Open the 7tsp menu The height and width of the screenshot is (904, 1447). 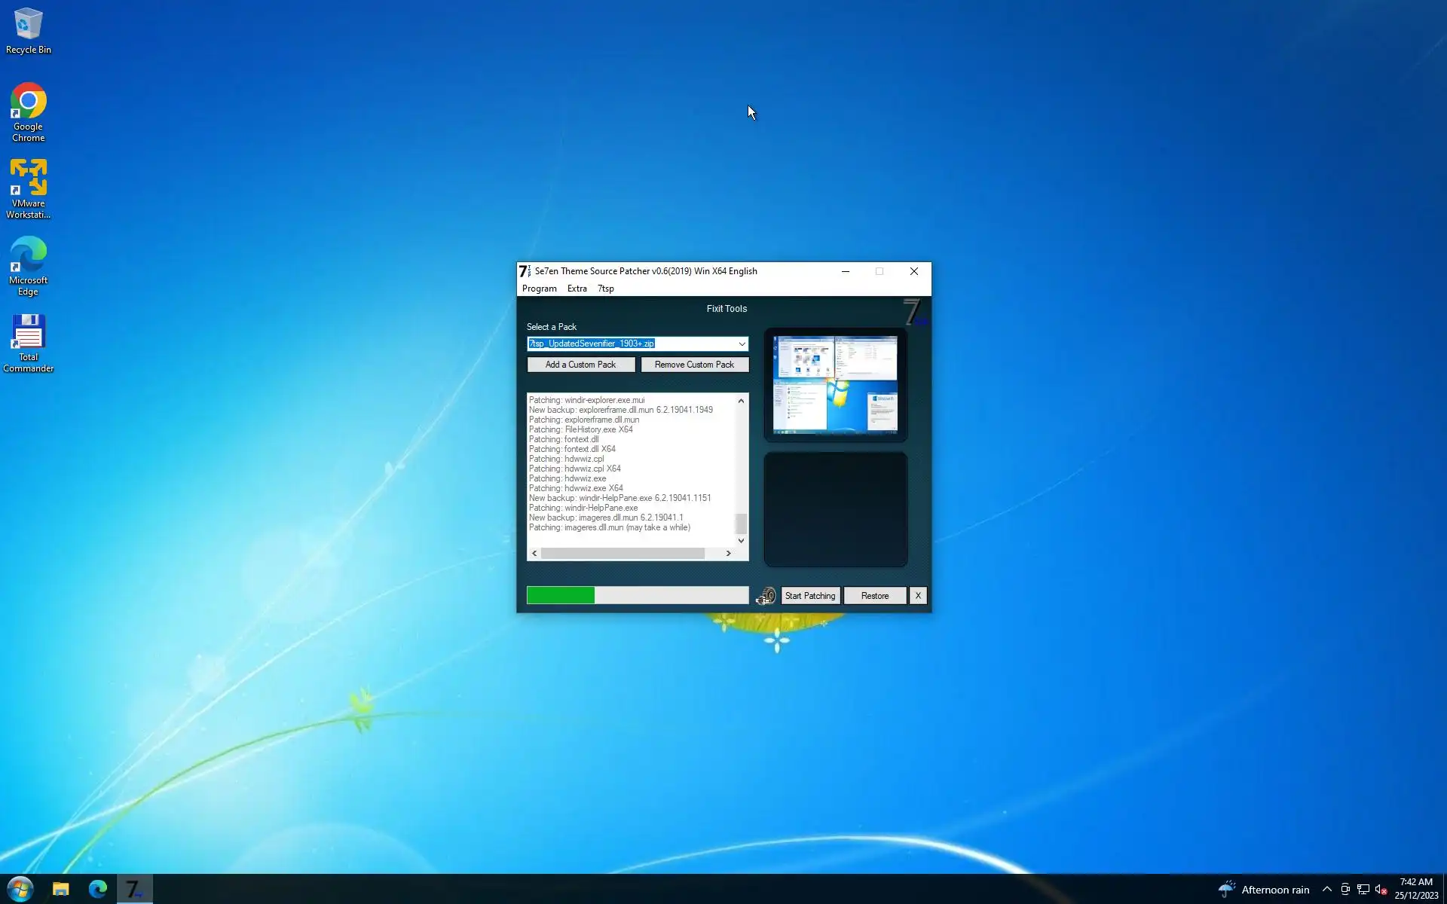[605, 289]
